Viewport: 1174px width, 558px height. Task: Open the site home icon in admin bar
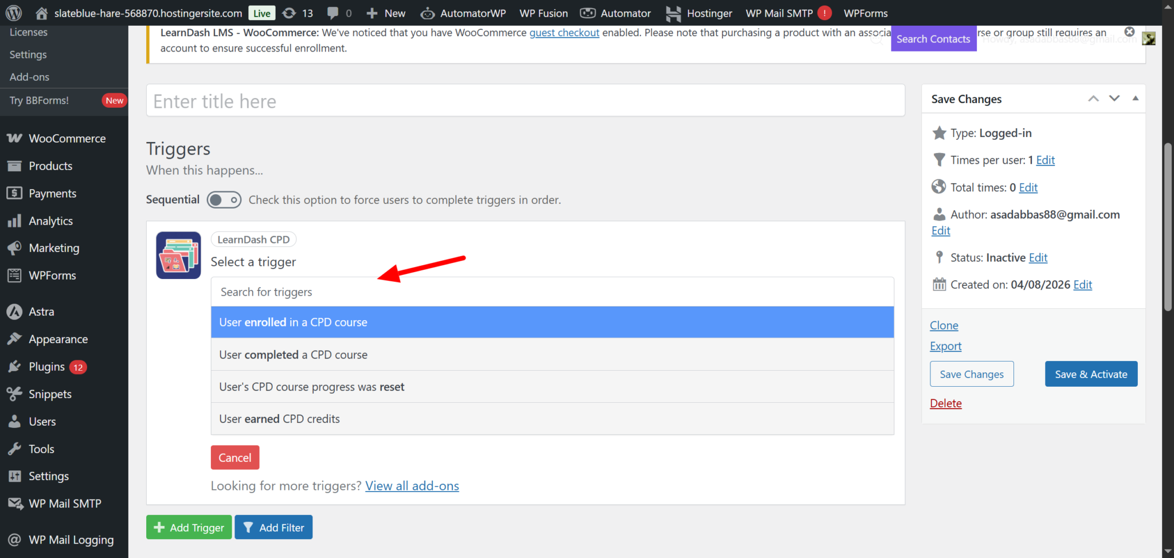41,13
